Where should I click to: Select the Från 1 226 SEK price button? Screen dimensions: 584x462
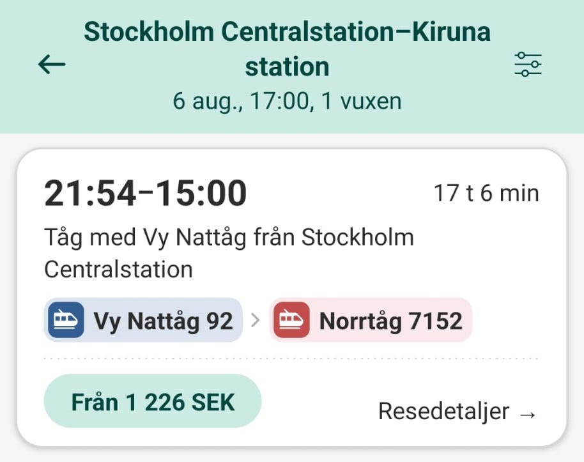point(153,401)
